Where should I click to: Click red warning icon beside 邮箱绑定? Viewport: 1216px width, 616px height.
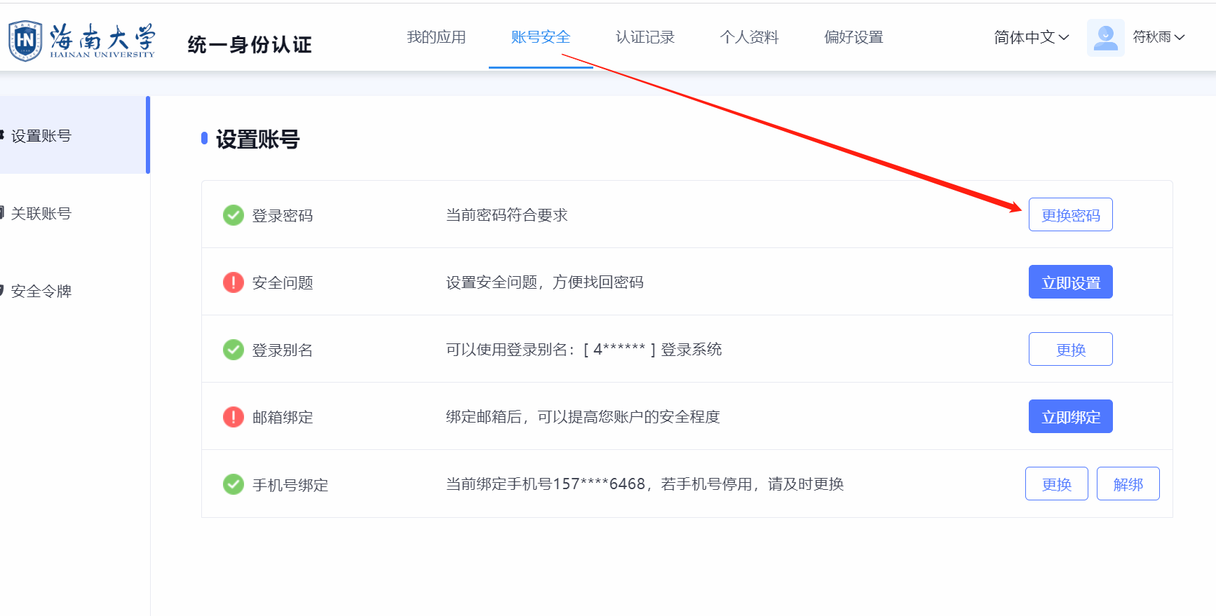(x=234, y=417)
